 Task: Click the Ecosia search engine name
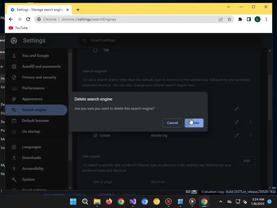pyautogui.click(x=105, y=135)
